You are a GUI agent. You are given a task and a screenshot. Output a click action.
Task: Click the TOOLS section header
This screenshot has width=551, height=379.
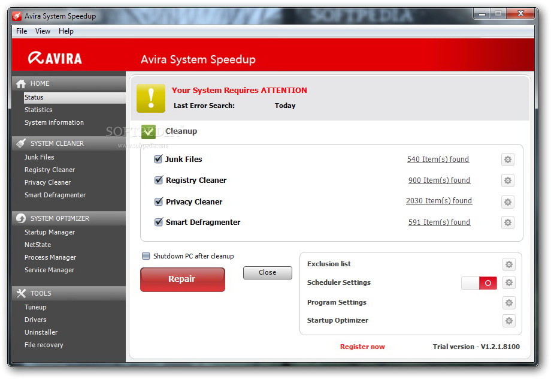click(69, 293)
